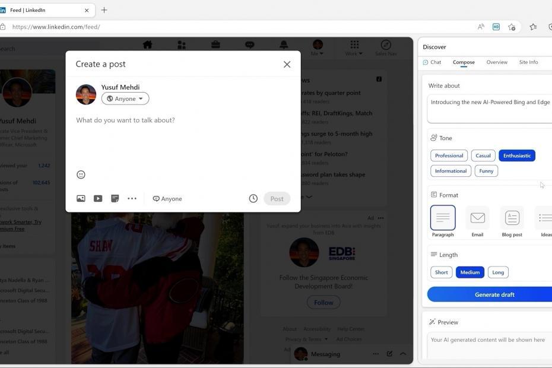The width and height of the screenshot is (552, 368).
Task: Select the Funny tone option
Action: point(486,170)
